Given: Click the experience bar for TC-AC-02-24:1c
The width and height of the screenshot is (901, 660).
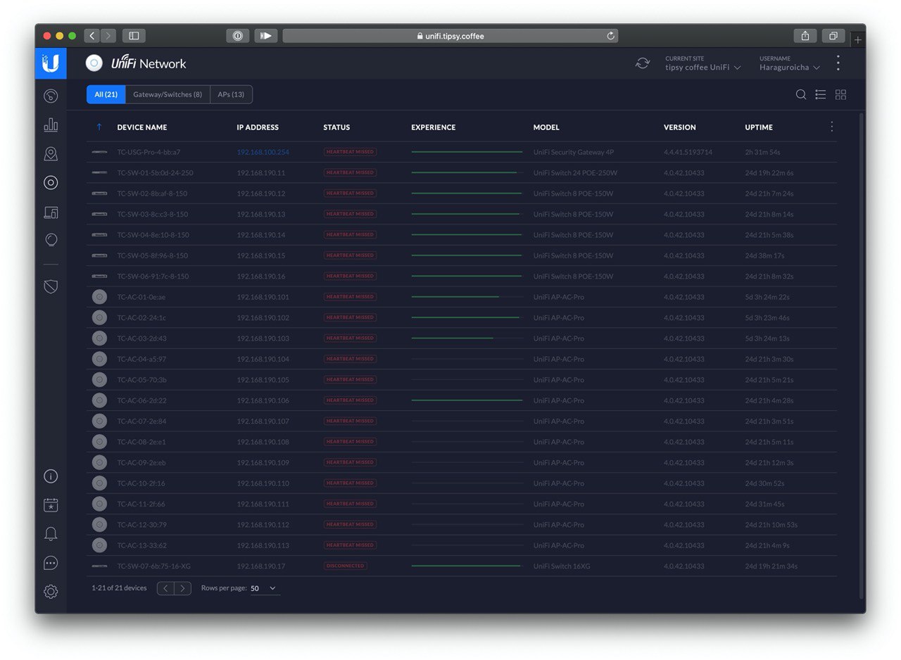Looking at the screenshot, I should [x=467, y=317].
